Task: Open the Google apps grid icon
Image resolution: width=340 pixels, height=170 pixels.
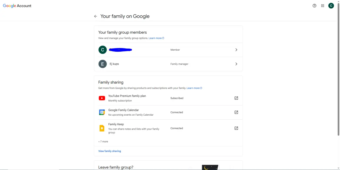Action: tap(322, 6)
